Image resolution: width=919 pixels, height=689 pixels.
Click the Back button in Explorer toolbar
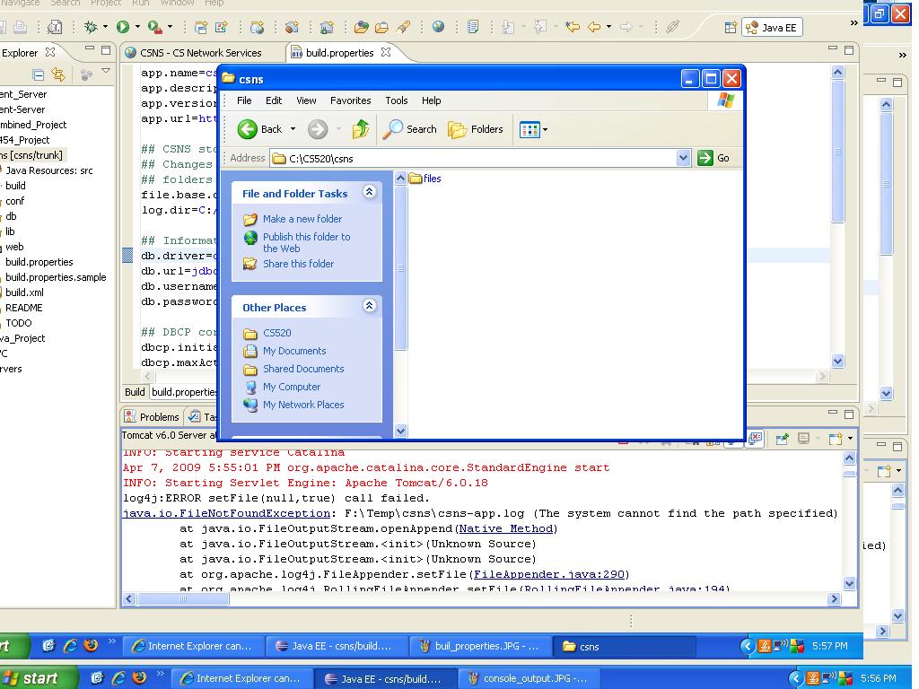(260, 129)
